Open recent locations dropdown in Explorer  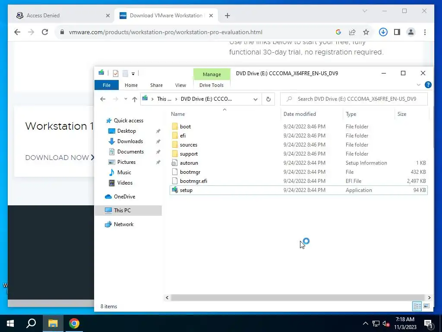coord(126,99)
